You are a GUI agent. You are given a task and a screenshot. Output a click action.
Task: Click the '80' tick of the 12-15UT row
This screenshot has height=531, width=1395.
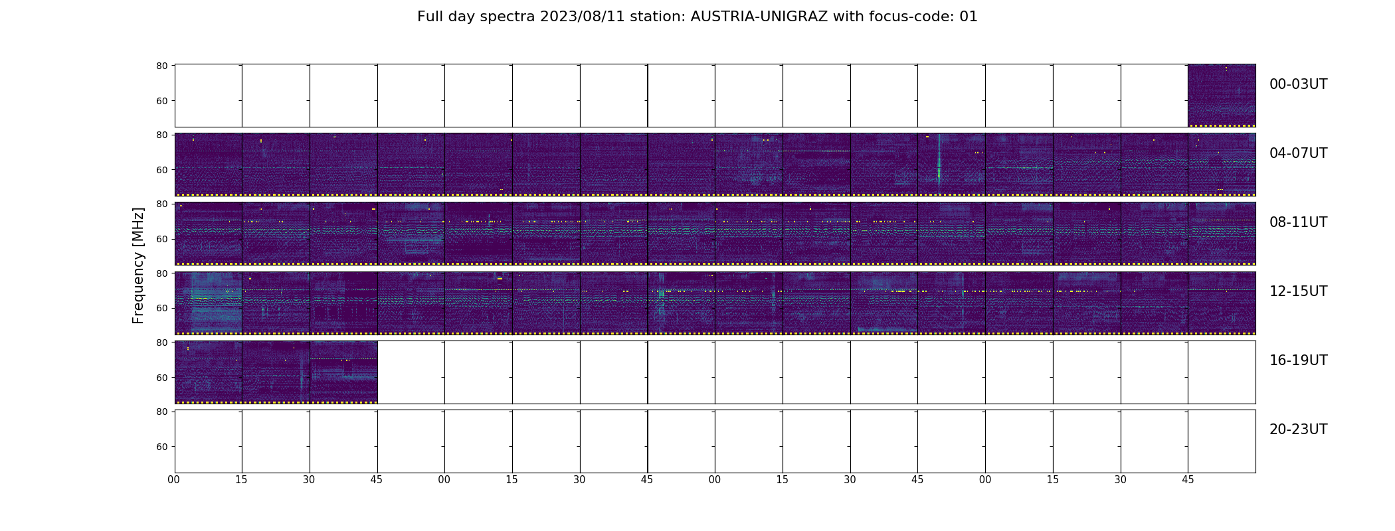(x=161, y=273)
